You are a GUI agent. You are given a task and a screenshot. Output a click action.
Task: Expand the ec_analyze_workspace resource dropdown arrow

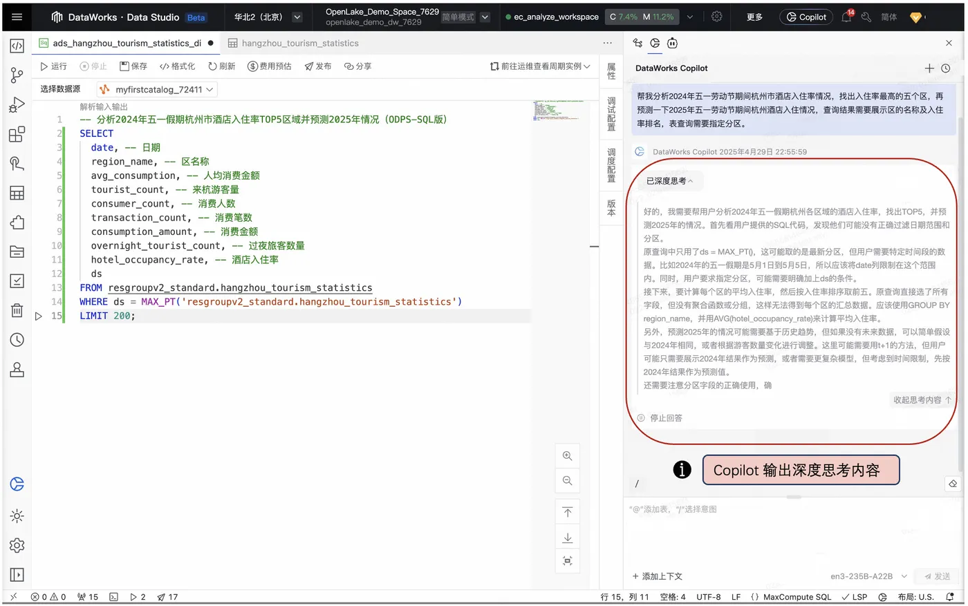pos(689,17)
